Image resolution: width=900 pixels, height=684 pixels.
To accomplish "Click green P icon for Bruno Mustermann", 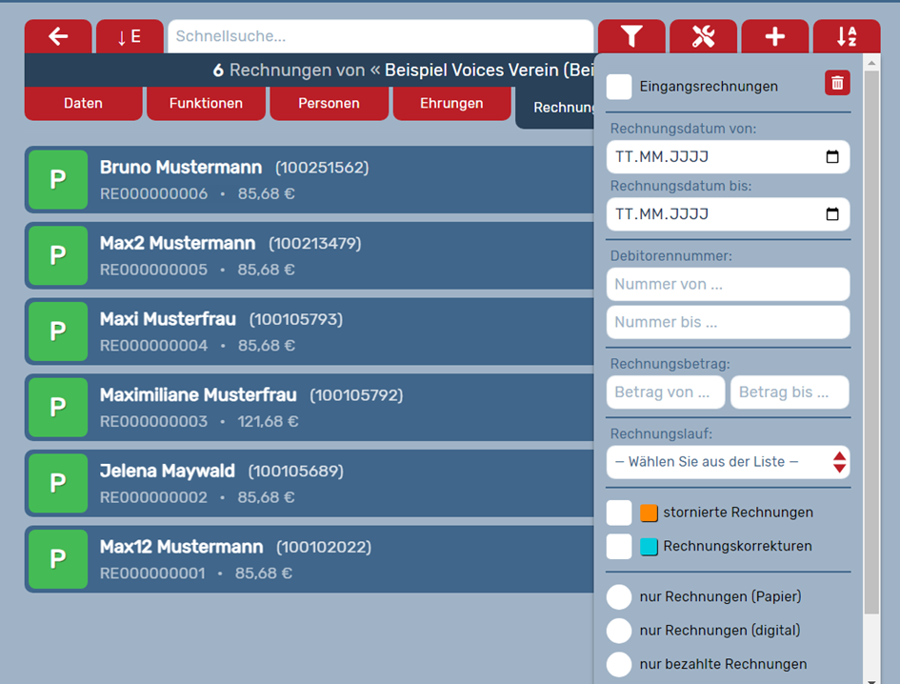I will tap(58, 179).
